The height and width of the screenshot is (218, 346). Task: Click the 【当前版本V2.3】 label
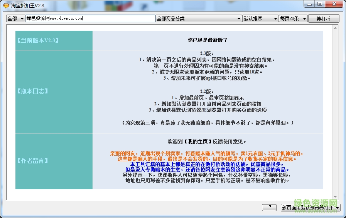38,40
